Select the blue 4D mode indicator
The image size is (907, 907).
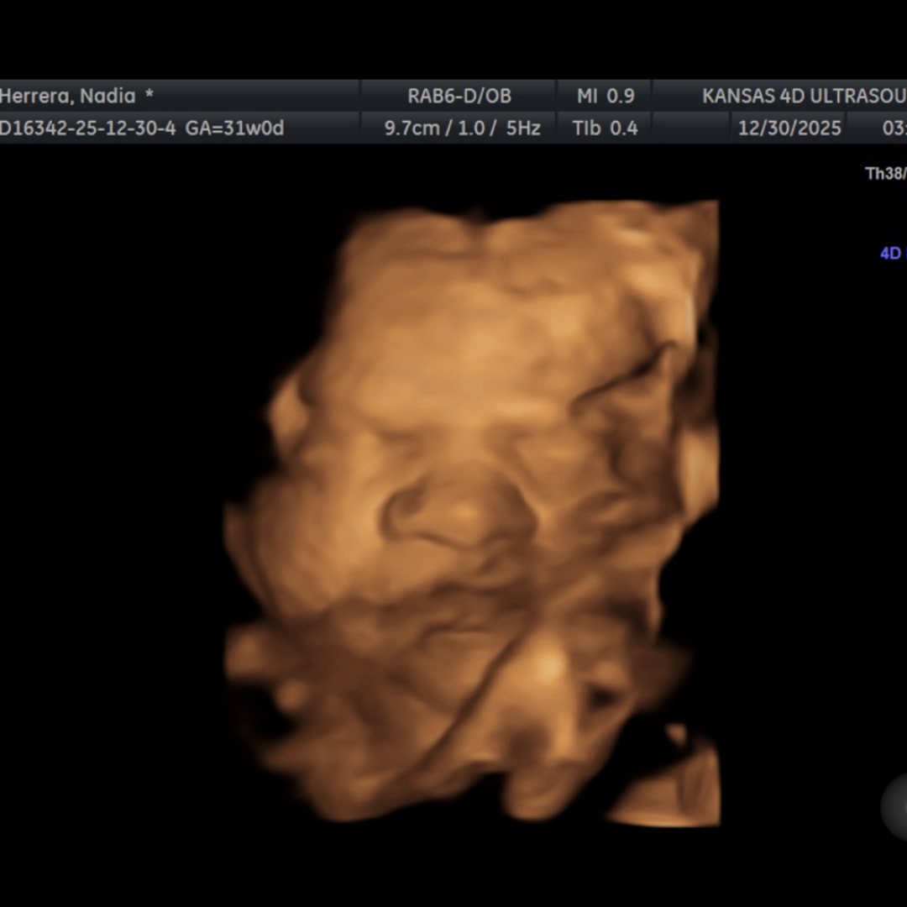click(891, 253)
